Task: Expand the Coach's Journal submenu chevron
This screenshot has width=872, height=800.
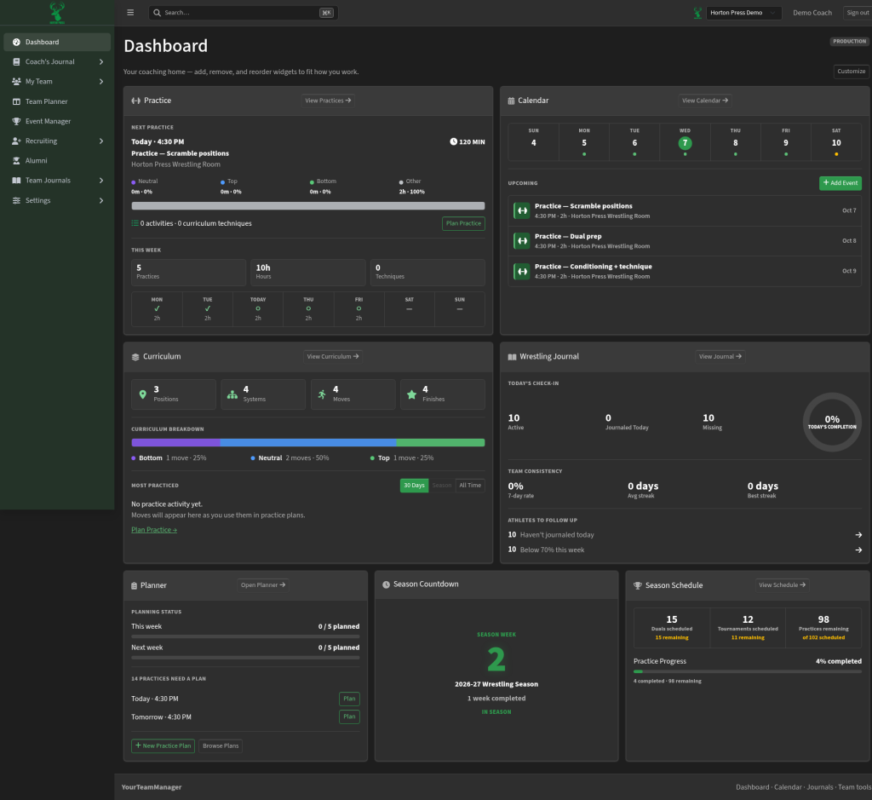Action: pyautogui.click(x=101, y=61)
